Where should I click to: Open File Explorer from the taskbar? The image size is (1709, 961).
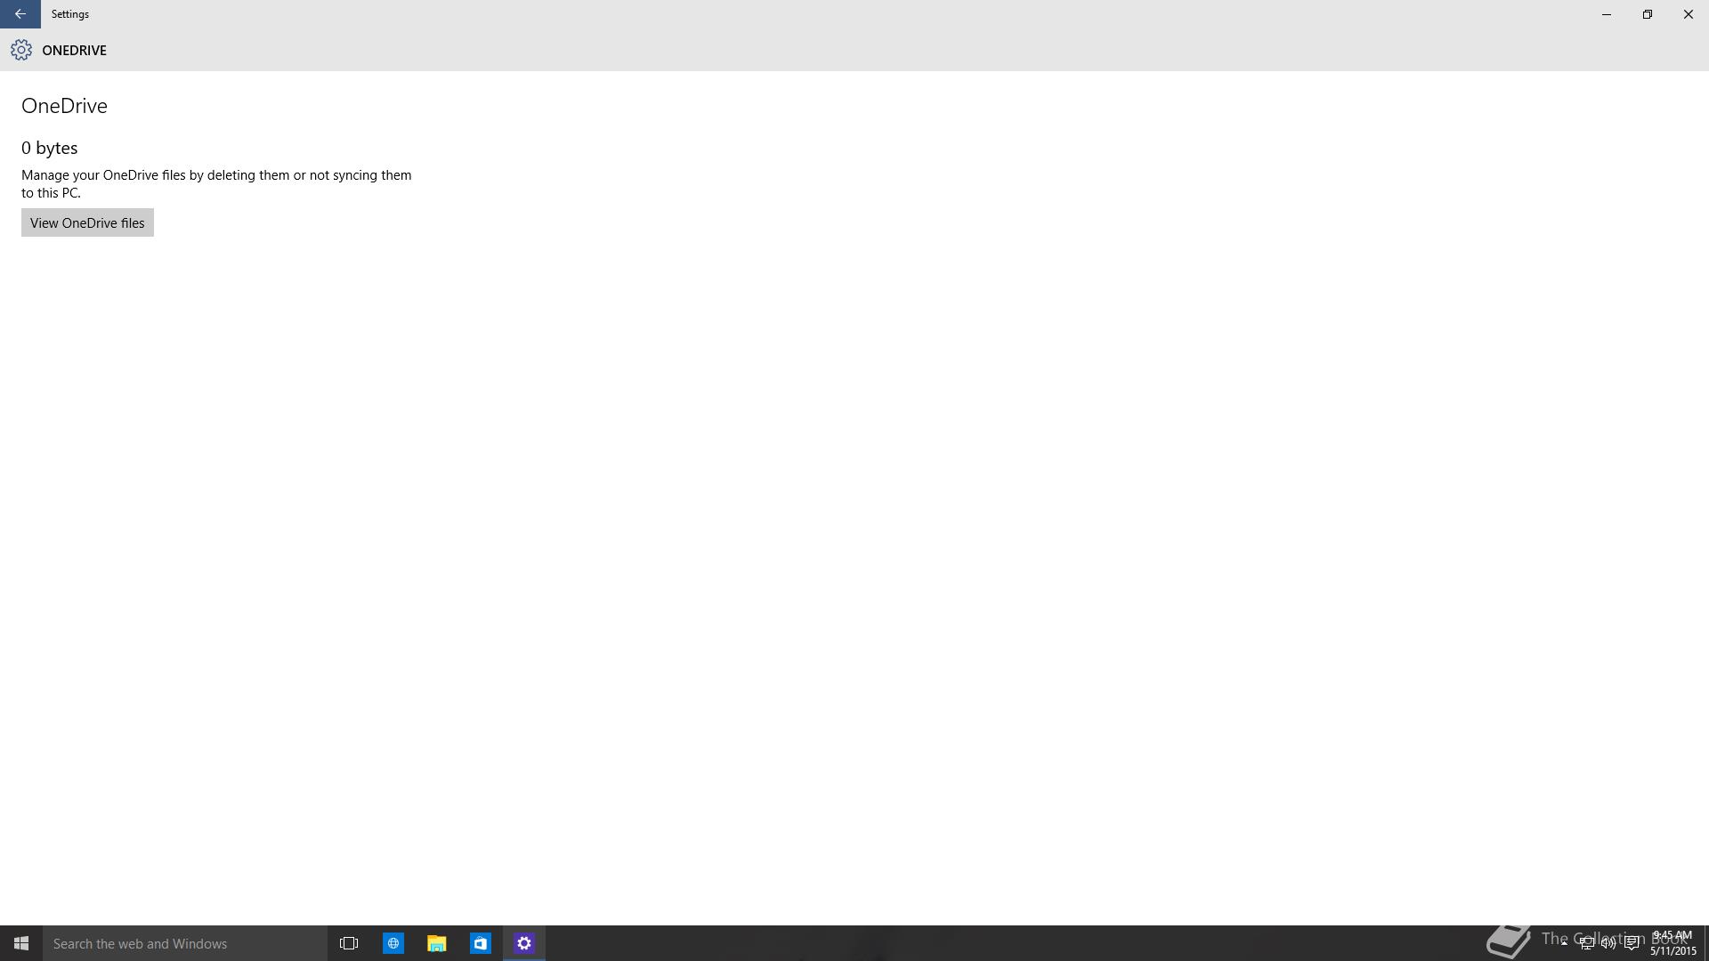click(x=436, y=943)
